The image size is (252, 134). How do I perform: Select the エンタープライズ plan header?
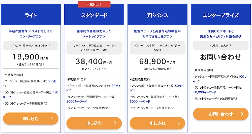(x=221, y=15)
